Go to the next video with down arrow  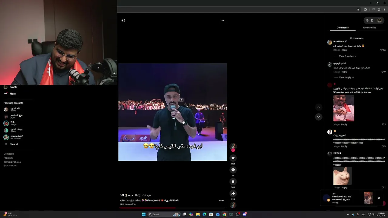(318, 117)
